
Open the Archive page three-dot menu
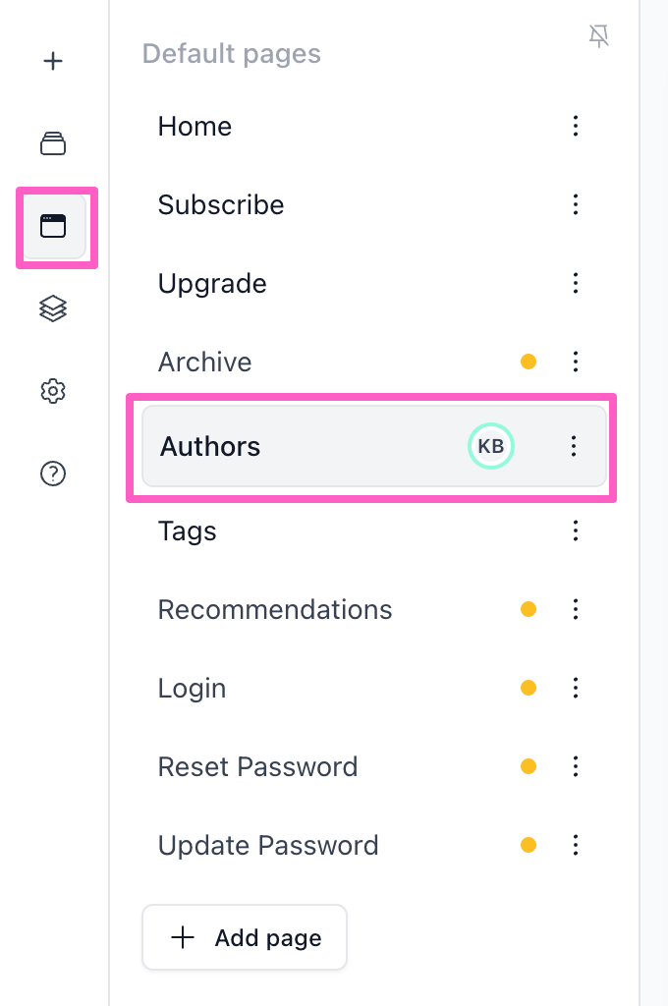tap(576, 363)
